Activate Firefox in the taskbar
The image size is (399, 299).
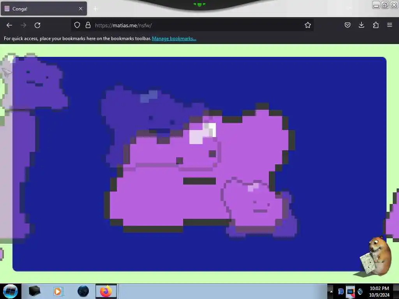click(106, 291)
